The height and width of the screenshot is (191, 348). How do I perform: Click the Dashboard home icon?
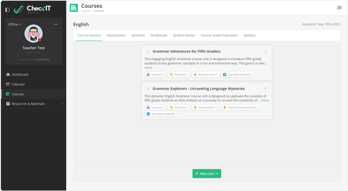coord(8,74)
